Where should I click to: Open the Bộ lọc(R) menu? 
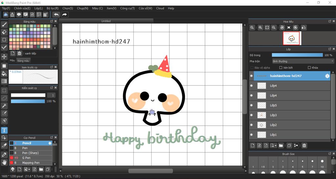tap(52, 8)
